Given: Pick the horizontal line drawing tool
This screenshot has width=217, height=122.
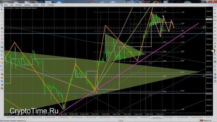Looking at the screenshot, I should [2, 21].
